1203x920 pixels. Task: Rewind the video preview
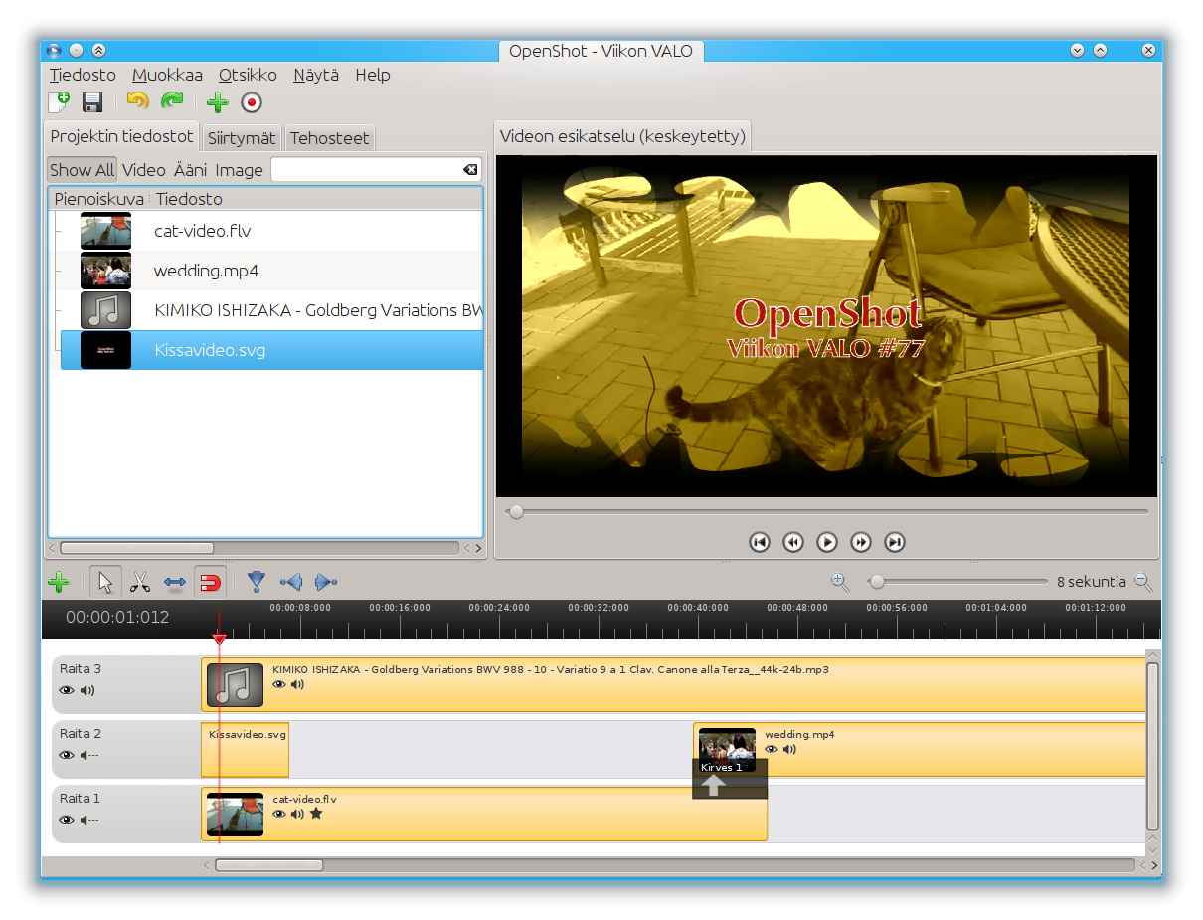point(793,542)
